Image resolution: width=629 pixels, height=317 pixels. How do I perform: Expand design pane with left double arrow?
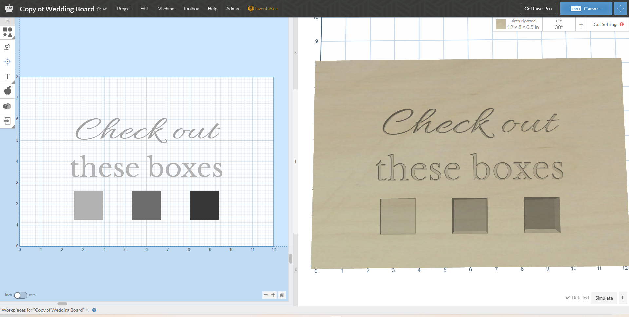pos(295,270)
